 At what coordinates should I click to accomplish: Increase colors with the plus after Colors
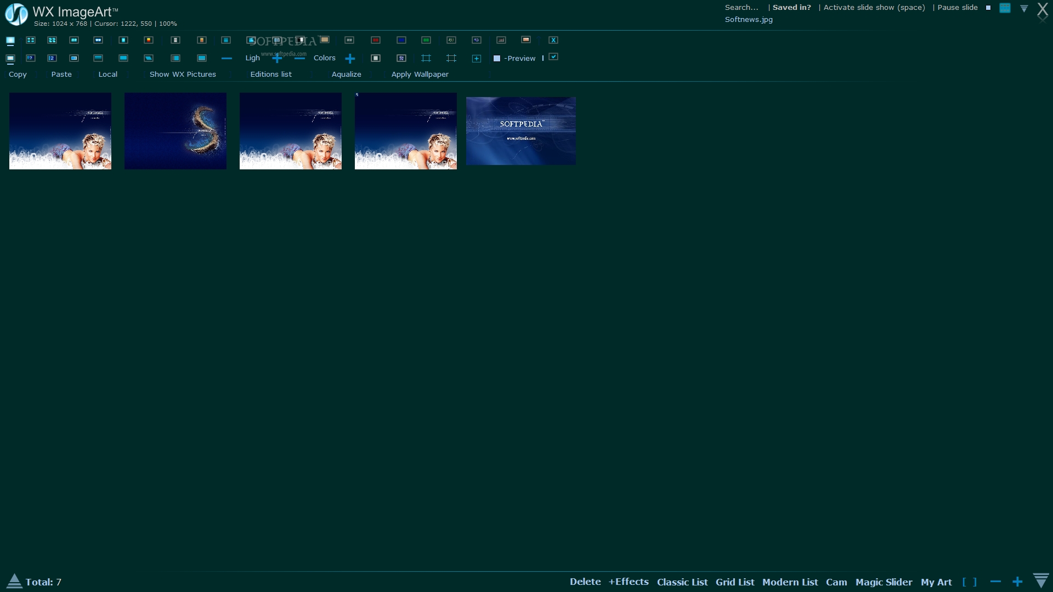pyautogui.click(x=350, y=59)
